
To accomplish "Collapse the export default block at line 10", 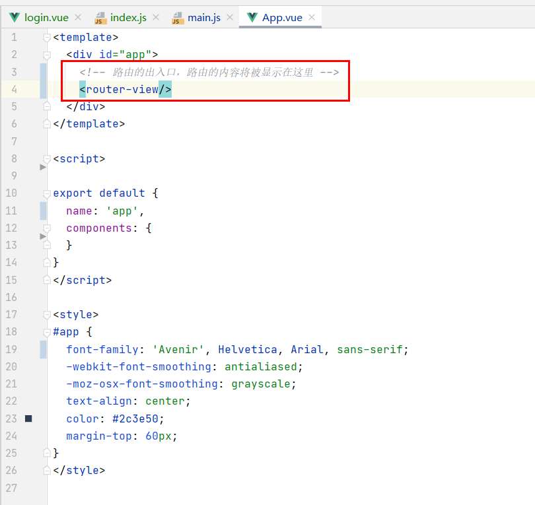I will (47, 193).
